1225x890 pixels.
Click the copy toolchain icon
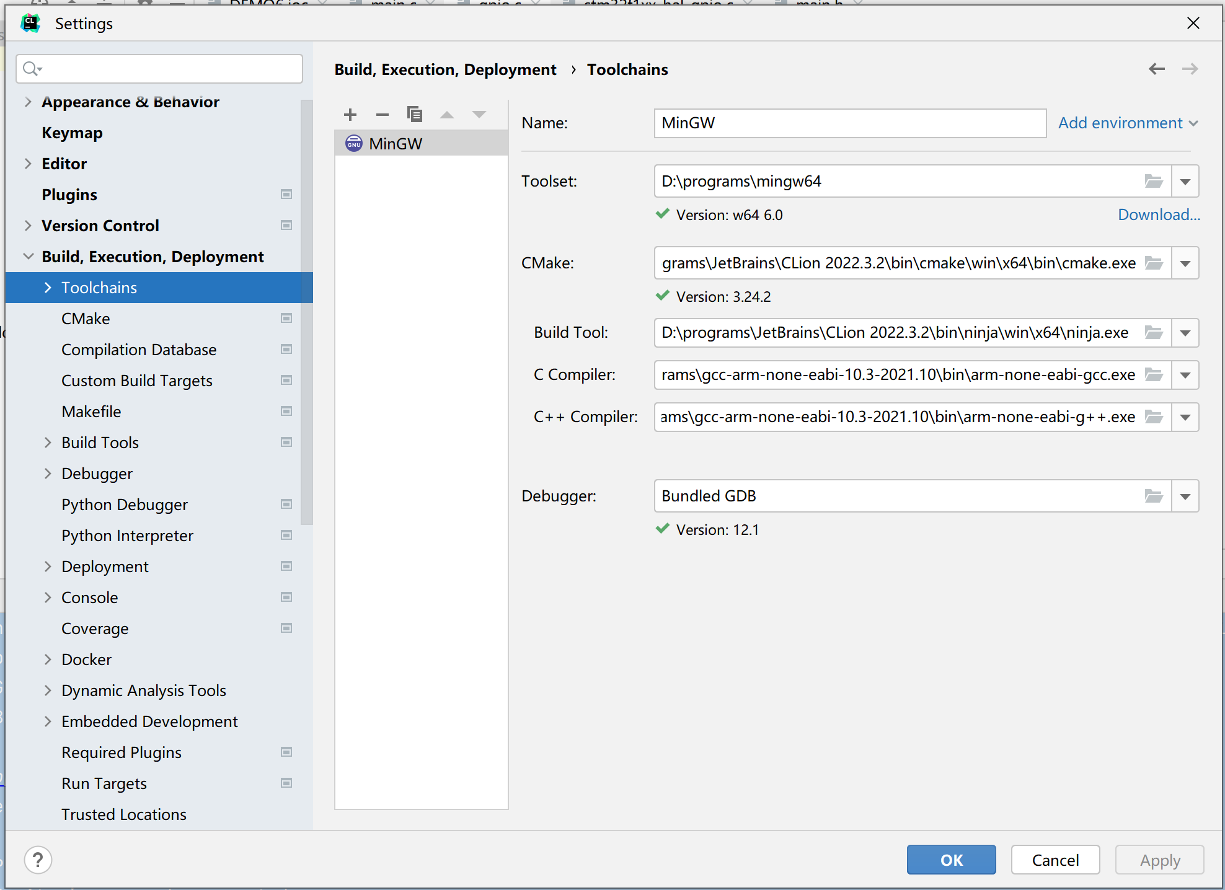tap(414, 115)
